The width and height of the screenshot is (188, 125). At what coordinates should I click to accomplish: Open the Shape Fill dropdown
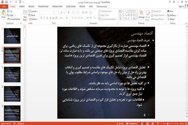tap(156, 11)
